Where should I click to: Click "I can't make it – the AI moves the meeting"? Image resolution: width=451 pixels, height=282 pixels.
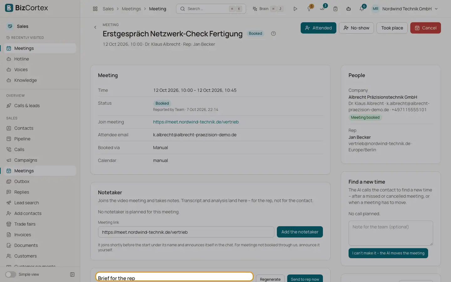tap(388, 253)
